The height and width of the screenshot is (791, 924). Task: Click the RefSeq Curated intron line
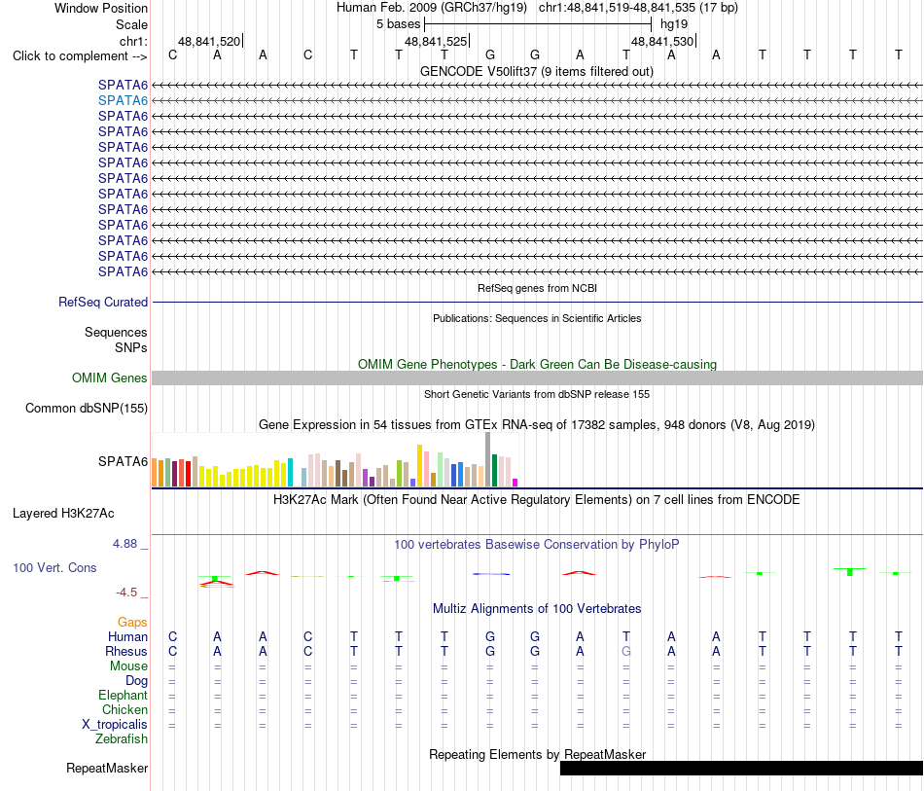[537, 303]
